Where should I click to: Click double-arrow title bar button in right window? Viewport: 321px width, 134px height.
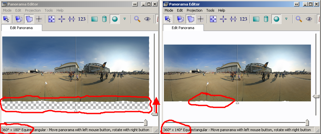pyautogui.click(x=296, y=4)
